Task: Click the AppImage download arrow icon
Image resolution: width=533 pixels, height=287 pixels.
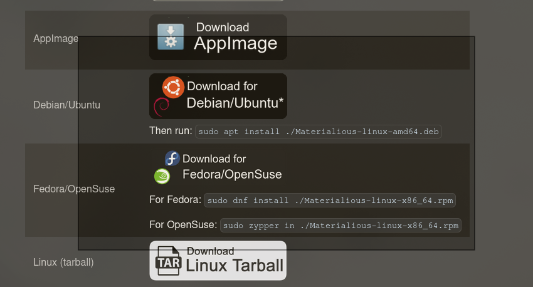Action: [x=170, y=37]
